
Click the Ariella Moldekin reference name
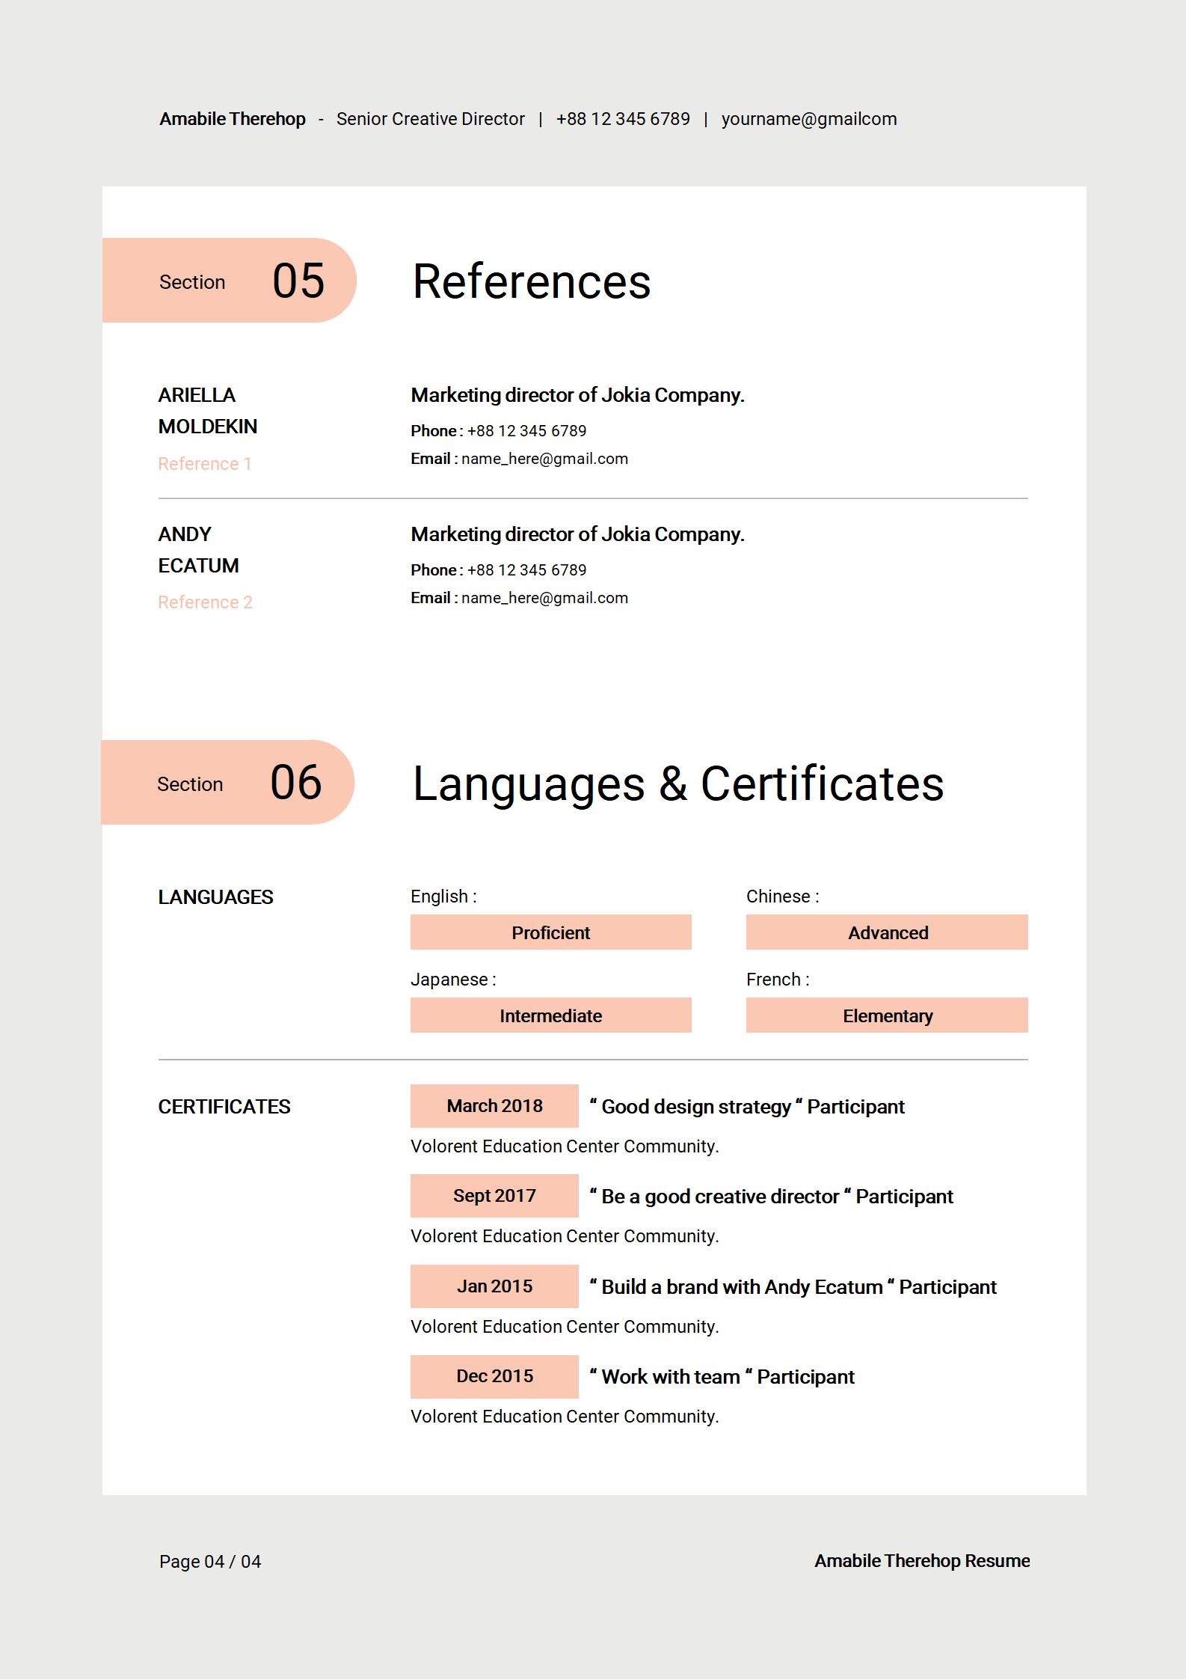pos(207,410)
